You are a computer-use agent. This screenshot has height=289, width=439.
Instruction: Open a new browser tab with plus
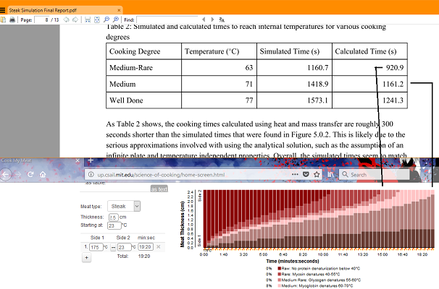click(91, 160)
